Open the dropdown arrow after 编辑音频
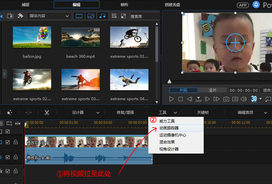The image size is (272, 184). [x=265, y=113]
